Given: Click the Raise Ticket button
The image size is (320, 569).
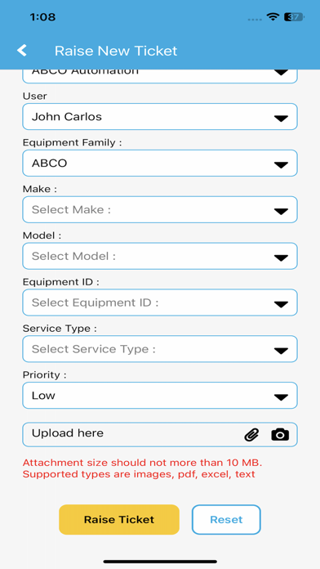Looking at the screenshot, I should tap(119, 519).
